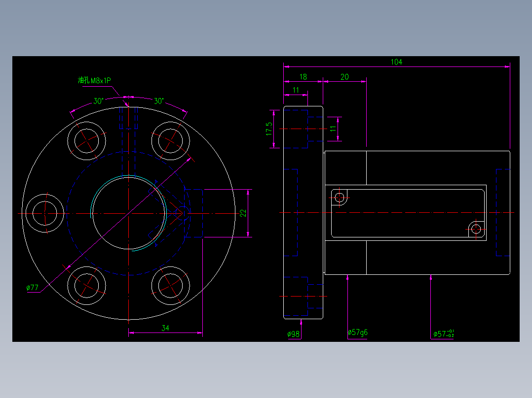
Task: Click the 17.5 vertical dimension
Action: [x=269, y=129]
